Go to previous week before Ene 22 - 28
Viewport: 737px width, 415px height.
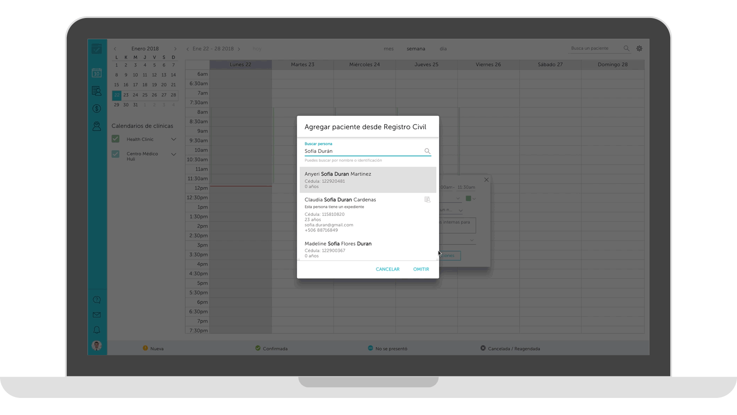point(187,49)
